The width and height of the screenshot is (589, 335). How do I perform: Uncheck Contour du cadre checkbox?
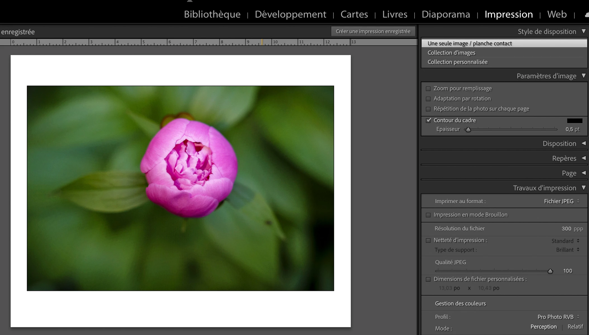tap(428, 120)
